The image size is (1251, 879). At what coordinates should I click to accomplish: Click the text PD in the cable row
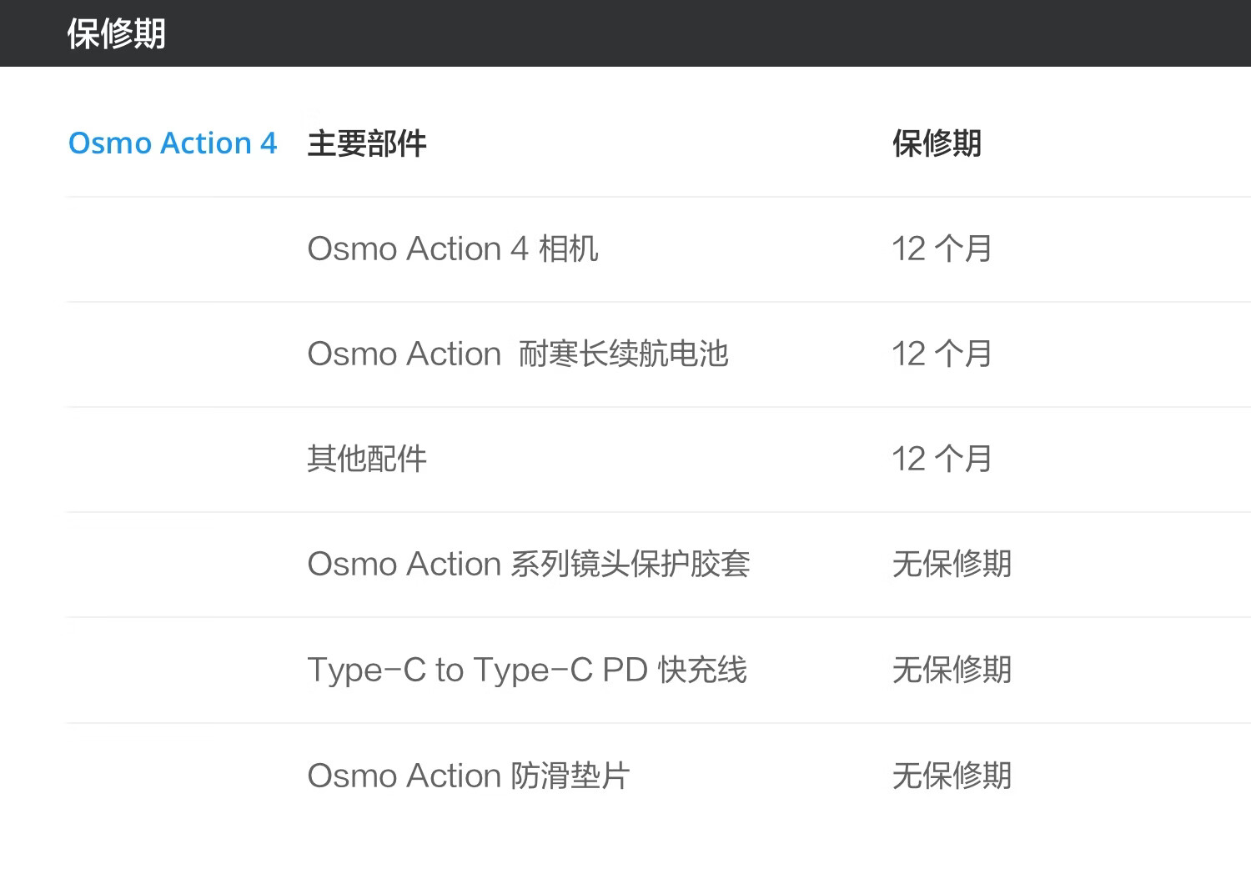625,670
